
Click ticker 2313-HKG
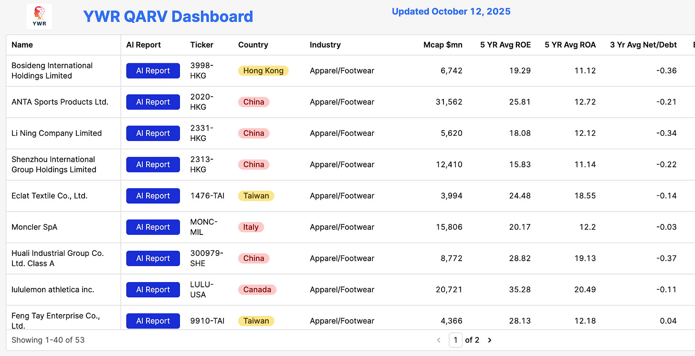(x=201, y=164)
